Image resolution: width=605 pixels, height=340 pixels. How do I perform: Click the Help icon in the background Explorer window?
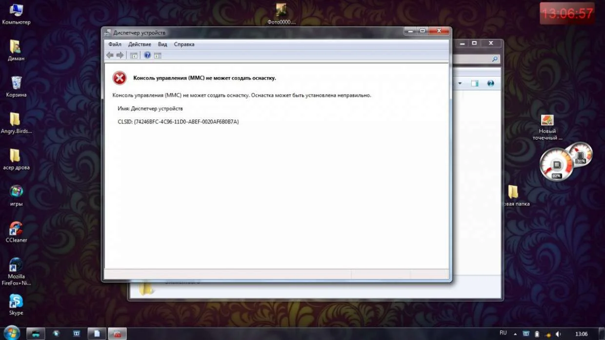[x=491, y=83]
